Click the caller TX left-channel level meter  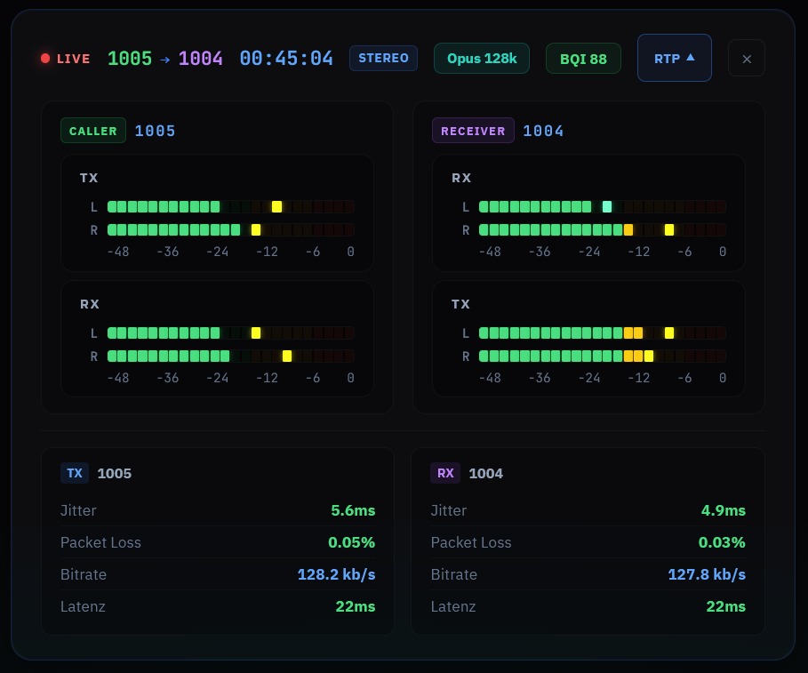click(231, 206)
